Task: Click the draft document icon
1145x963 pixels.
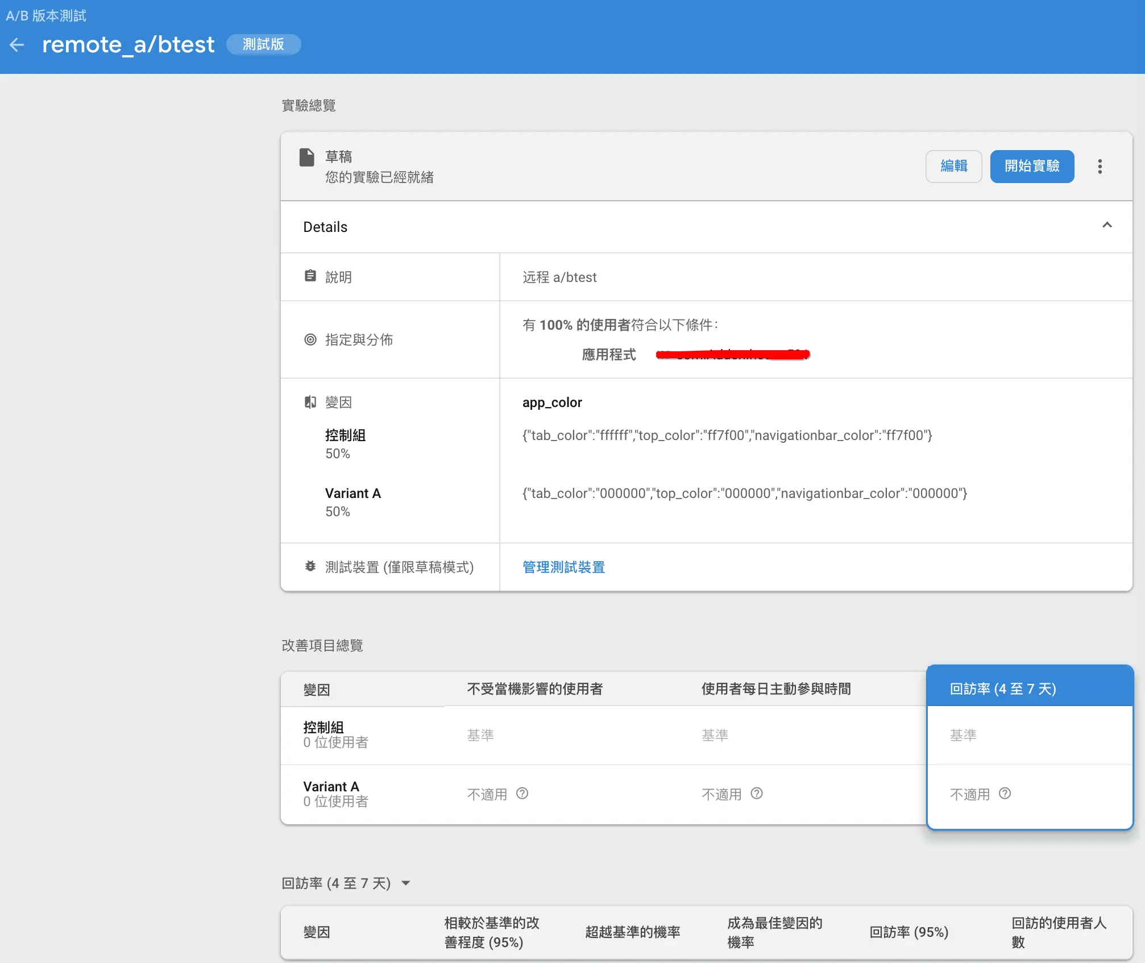Action: (307, 157)
